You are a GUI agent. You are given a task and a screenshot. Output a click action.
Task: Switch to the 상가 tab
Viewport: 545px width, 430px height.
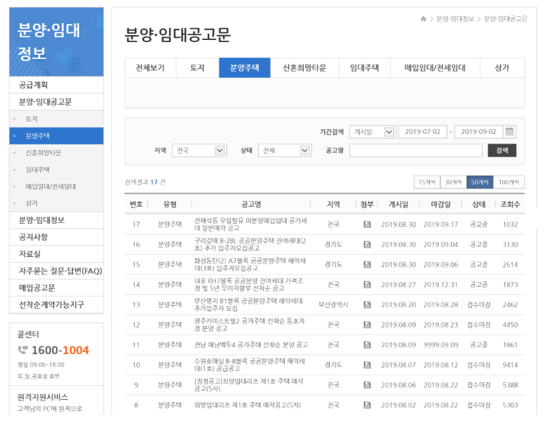(502, 68)
